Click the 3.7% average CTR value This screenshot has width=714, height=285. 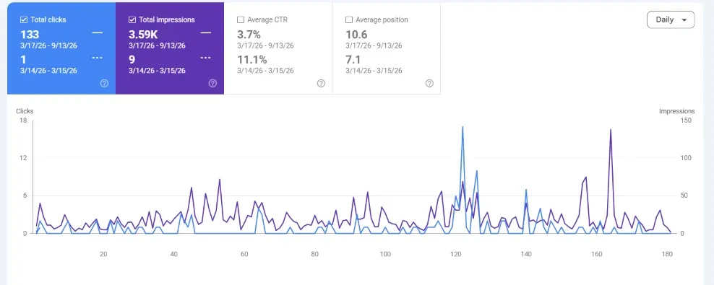point(249,35)
